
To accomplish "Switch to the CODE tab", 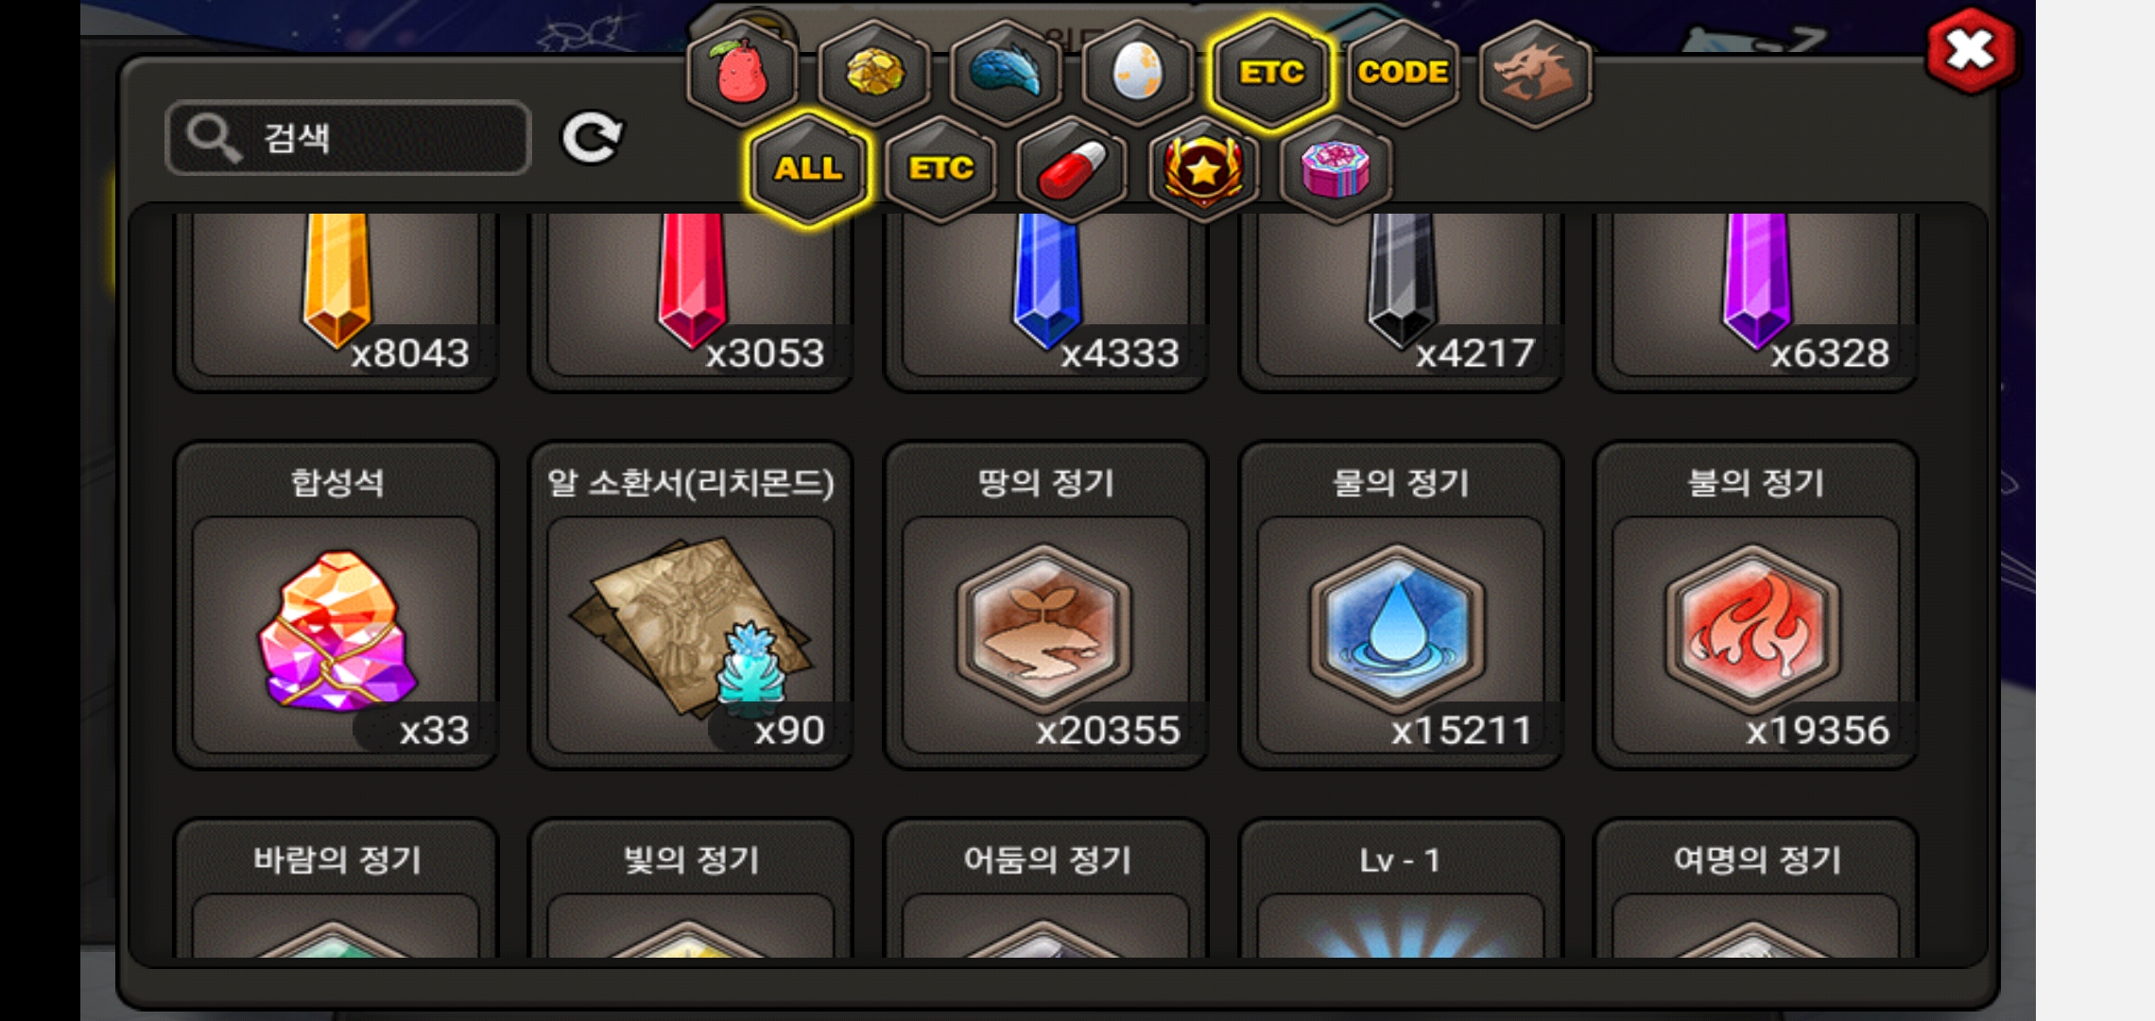I will (x=1403, y=73).
